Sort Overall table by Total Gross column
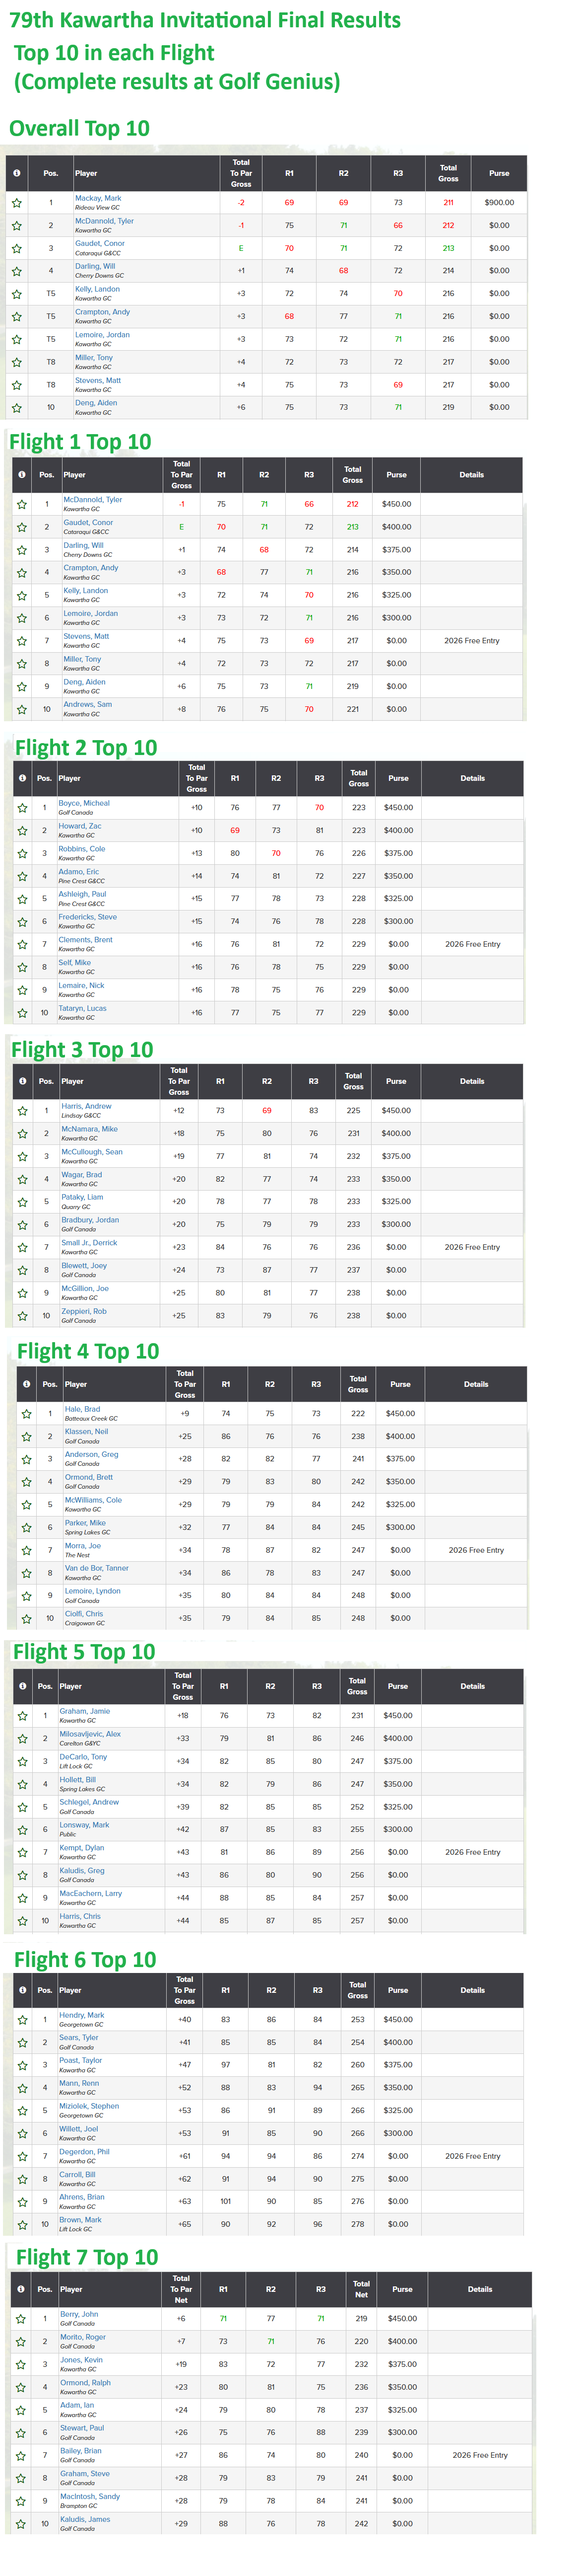The width and height of the screenshot is (579, 2576). coord(448,173)
